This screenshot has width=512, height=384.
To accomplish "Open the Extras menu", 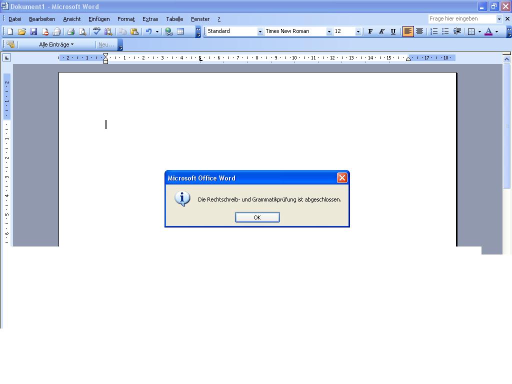I will tap(150, 19).
